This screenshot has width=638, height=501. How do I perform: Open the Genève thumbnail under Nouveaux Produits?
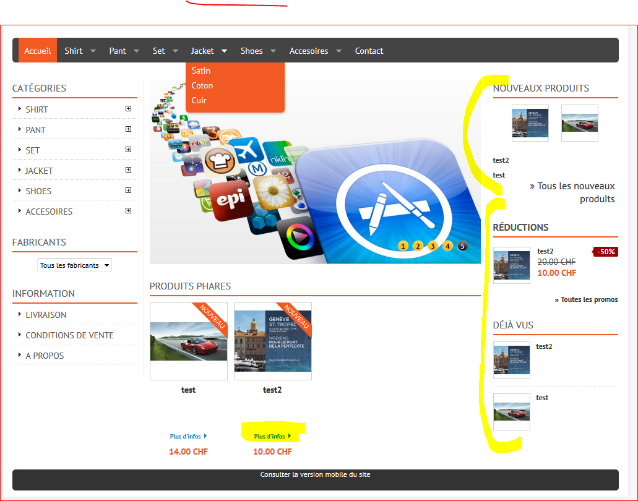tap(530, 123)
